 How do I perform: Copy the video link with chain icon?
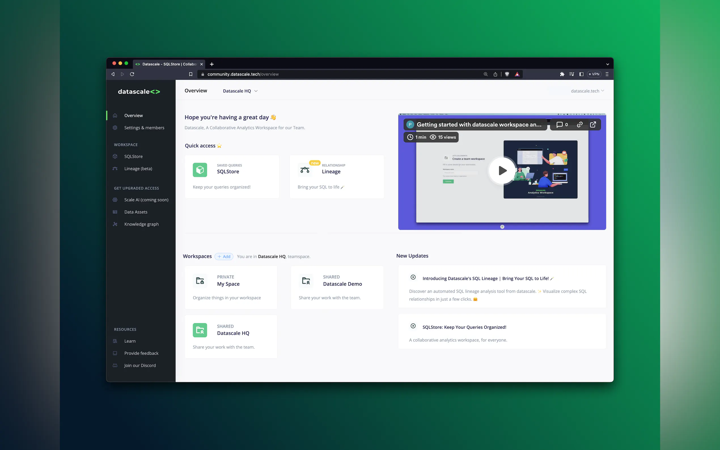(579, 124)
